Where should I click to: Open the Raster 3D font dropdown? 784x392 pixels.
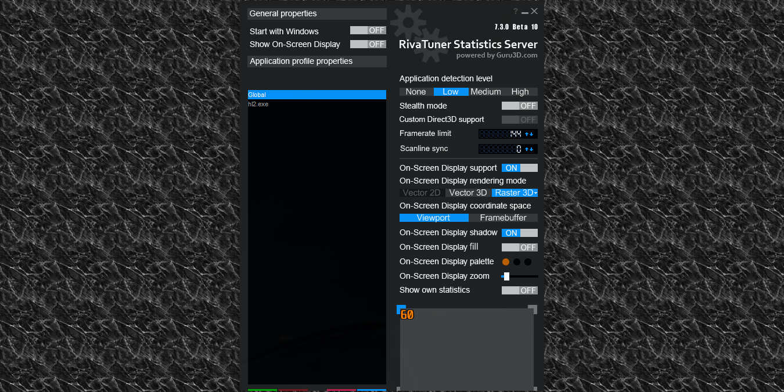point(535,192)
